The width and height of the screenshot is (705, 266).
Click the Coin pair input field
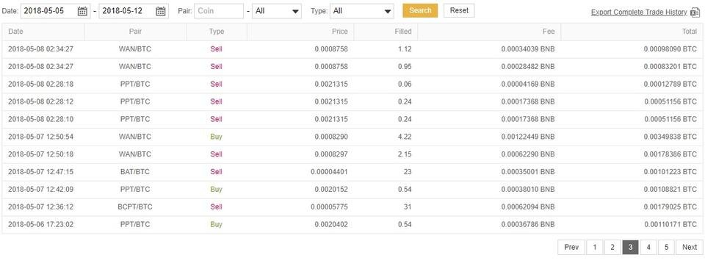219,11
